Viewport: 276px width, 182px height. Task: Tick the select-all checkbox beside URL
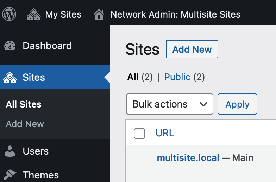click(x=139, y=134)
